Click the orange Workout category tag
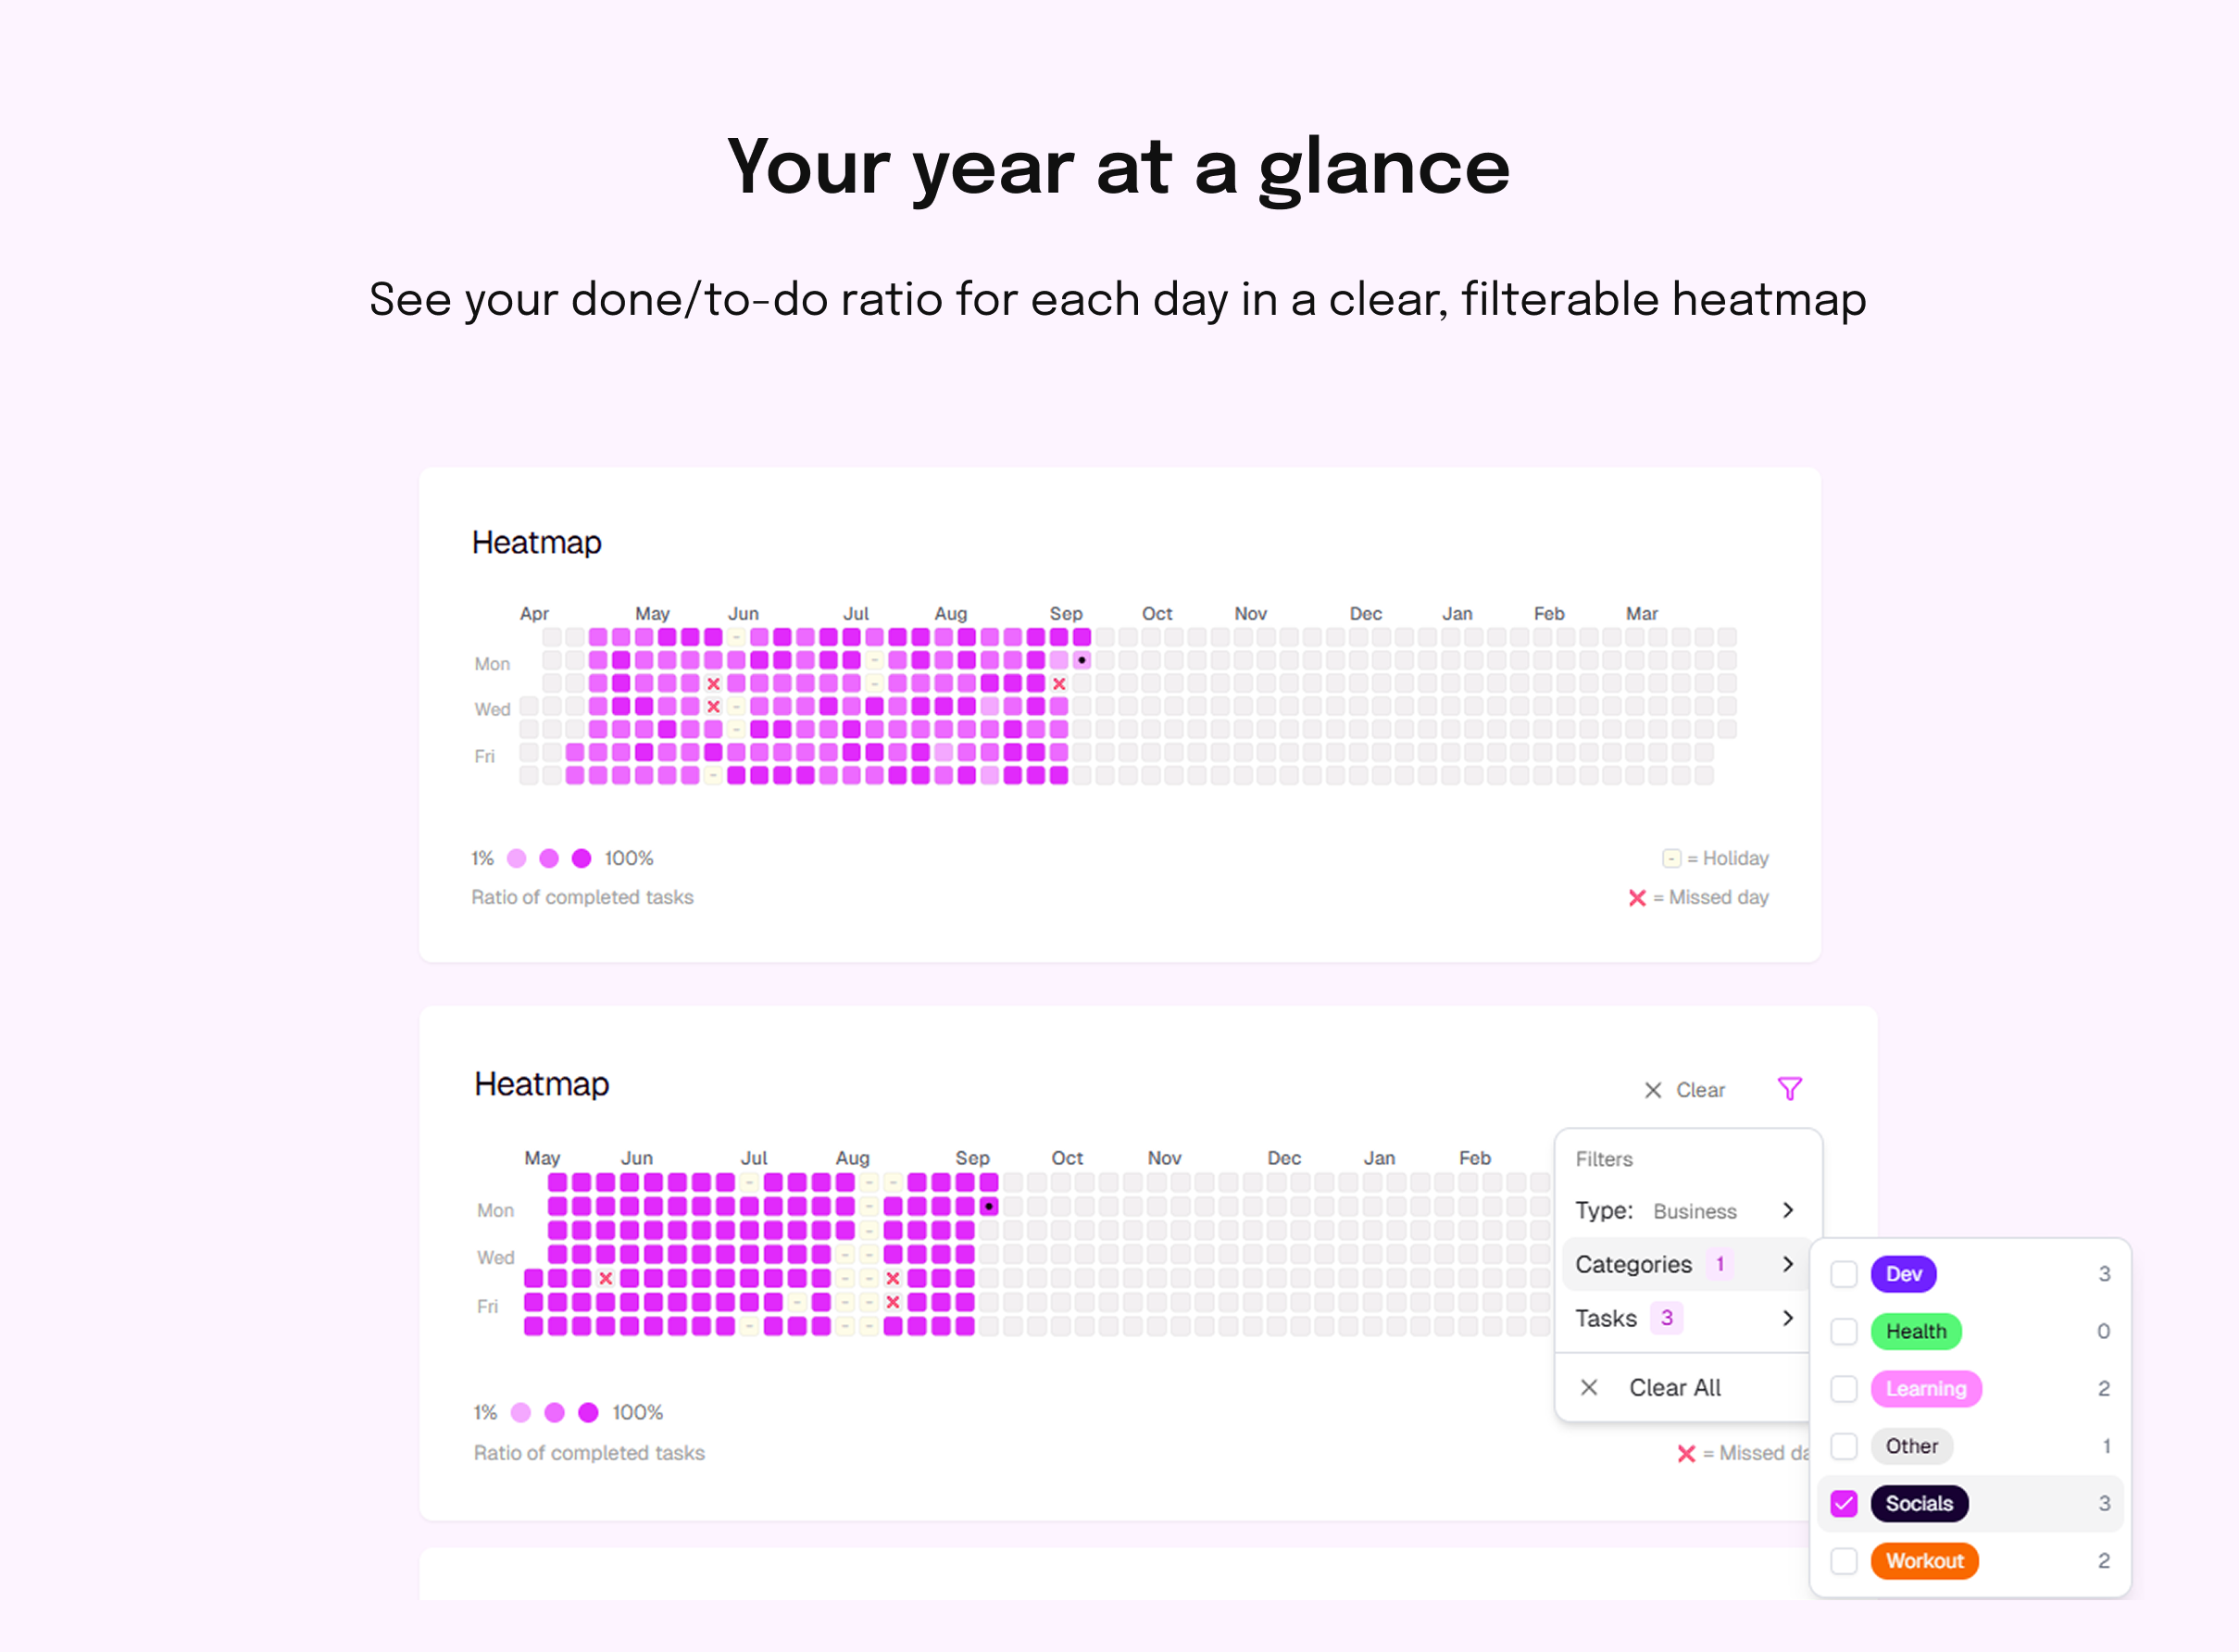The height and width of the screenshot is (1652, 2239). pyautogui.click(x=1924, y=1560)
